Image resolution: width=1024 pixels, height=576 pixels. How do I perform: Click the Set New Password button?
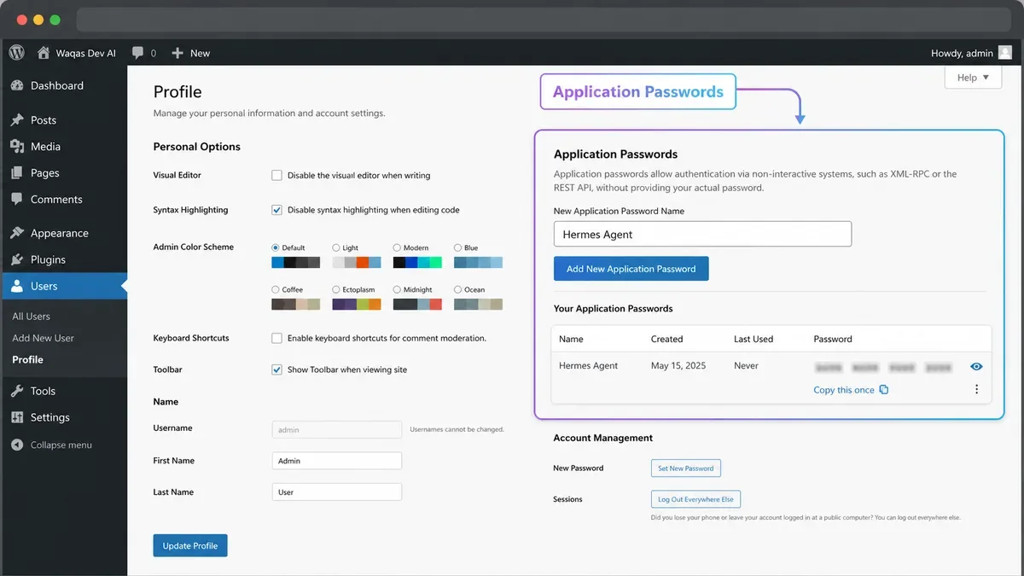685,468
